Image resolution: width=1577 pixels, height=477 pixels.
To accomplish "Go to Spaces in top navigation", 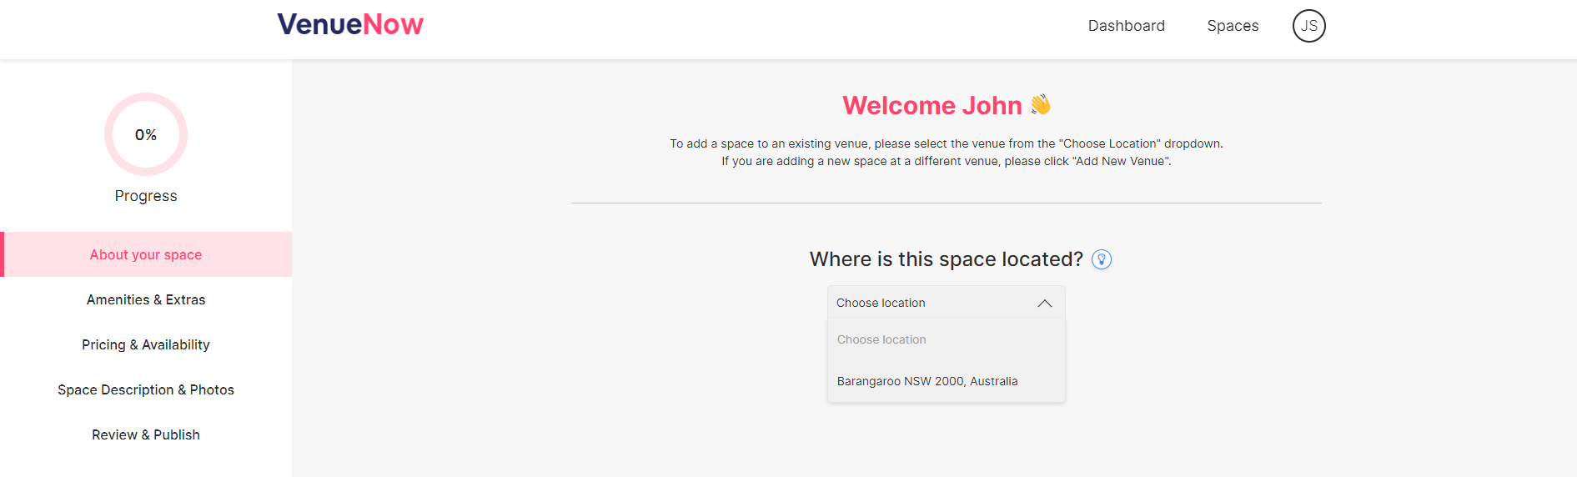I will (x=1233, y=26).
